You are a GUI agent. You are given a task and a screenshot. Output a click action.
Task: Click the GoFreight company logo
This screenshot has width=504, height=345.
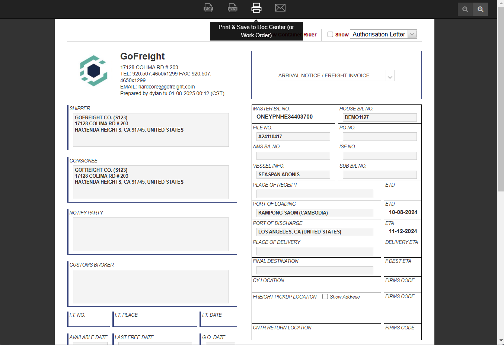pos(93,70)
